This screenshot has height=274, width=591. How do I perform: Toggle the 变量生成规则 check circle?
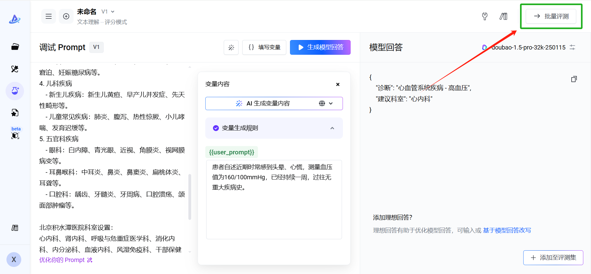click(x=216, y=128)
